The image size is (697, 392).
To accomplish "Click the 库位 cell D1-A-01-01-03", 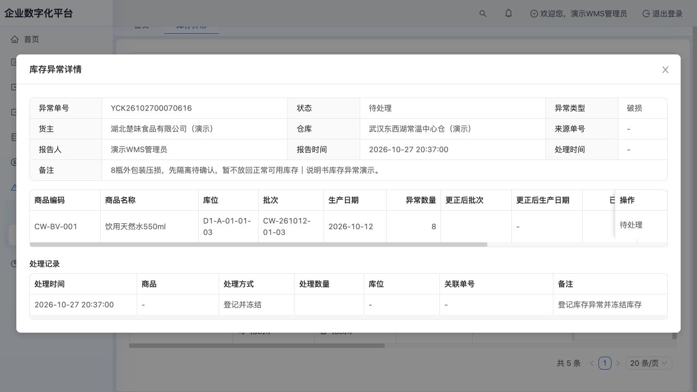I will [x=227, y=226].
